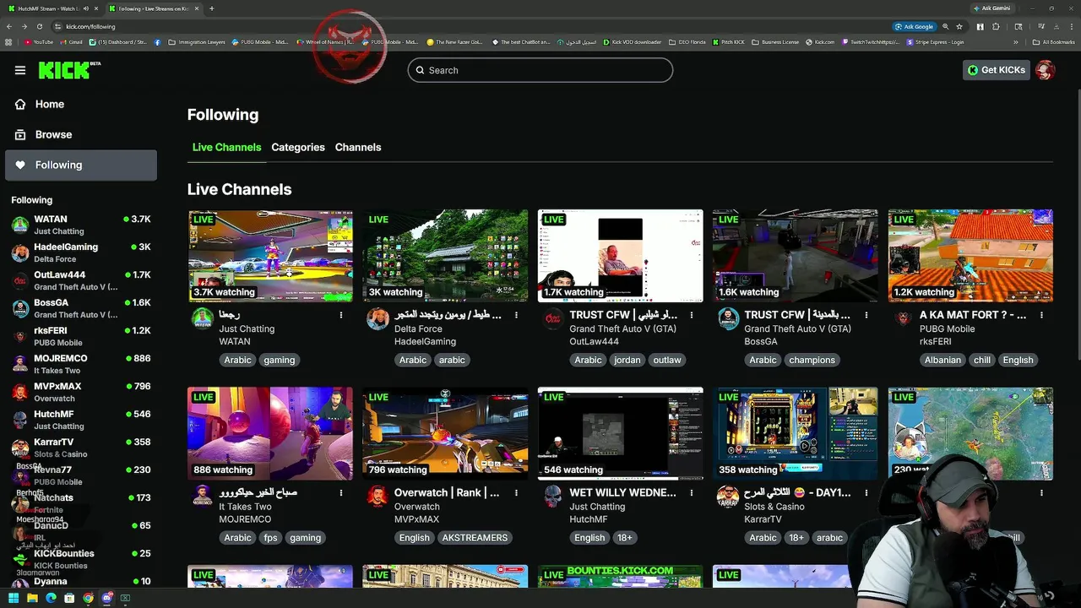Open MVPxMAX in sidebar following list
The height and width of the screenshot is (608, 1081).
(81, 392)
